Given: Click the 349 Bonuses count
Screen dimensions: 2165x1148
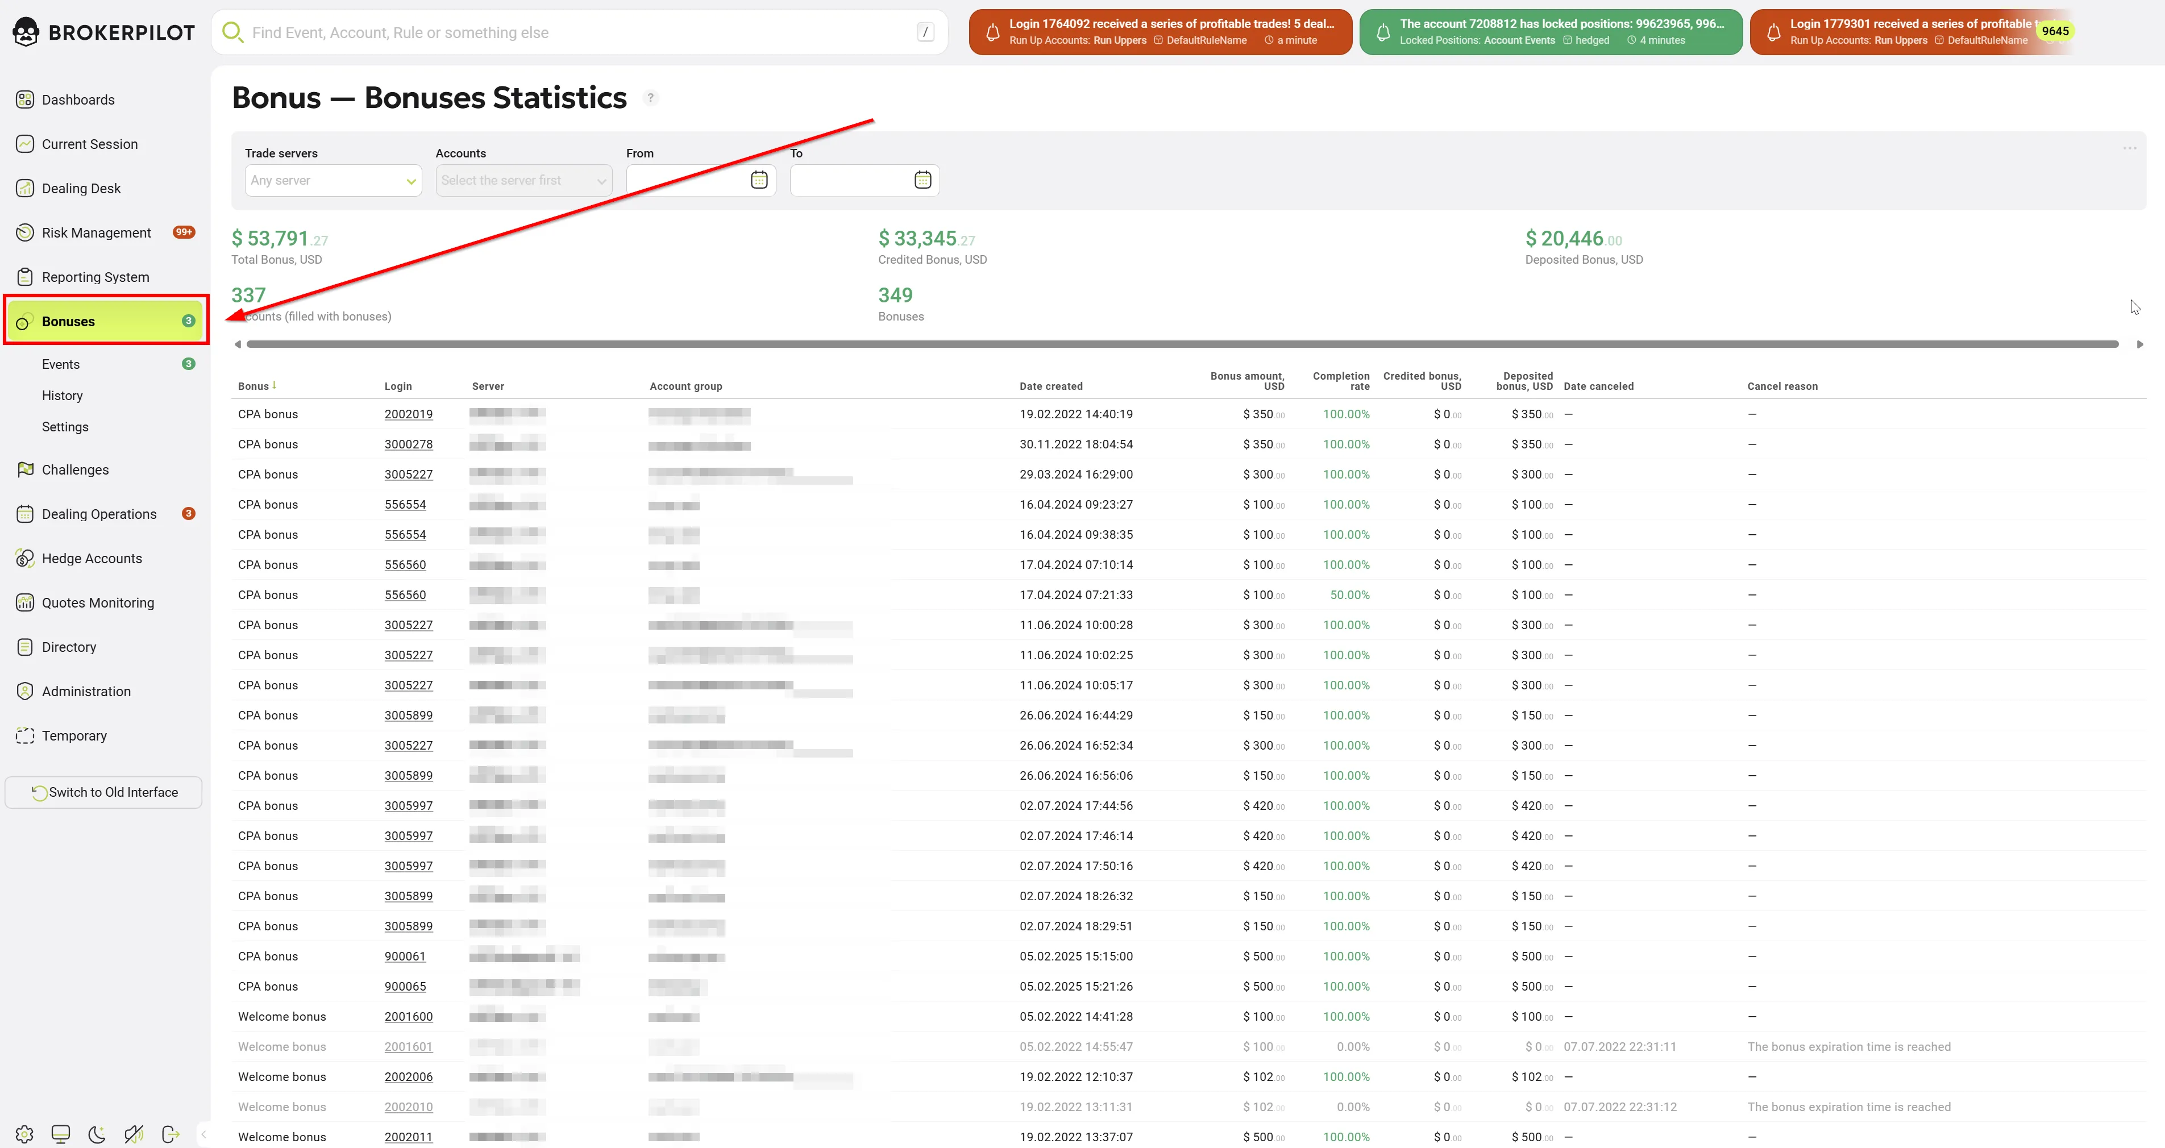Looking at the screenshot, I should pyautogui.click(x=895, y=295).
